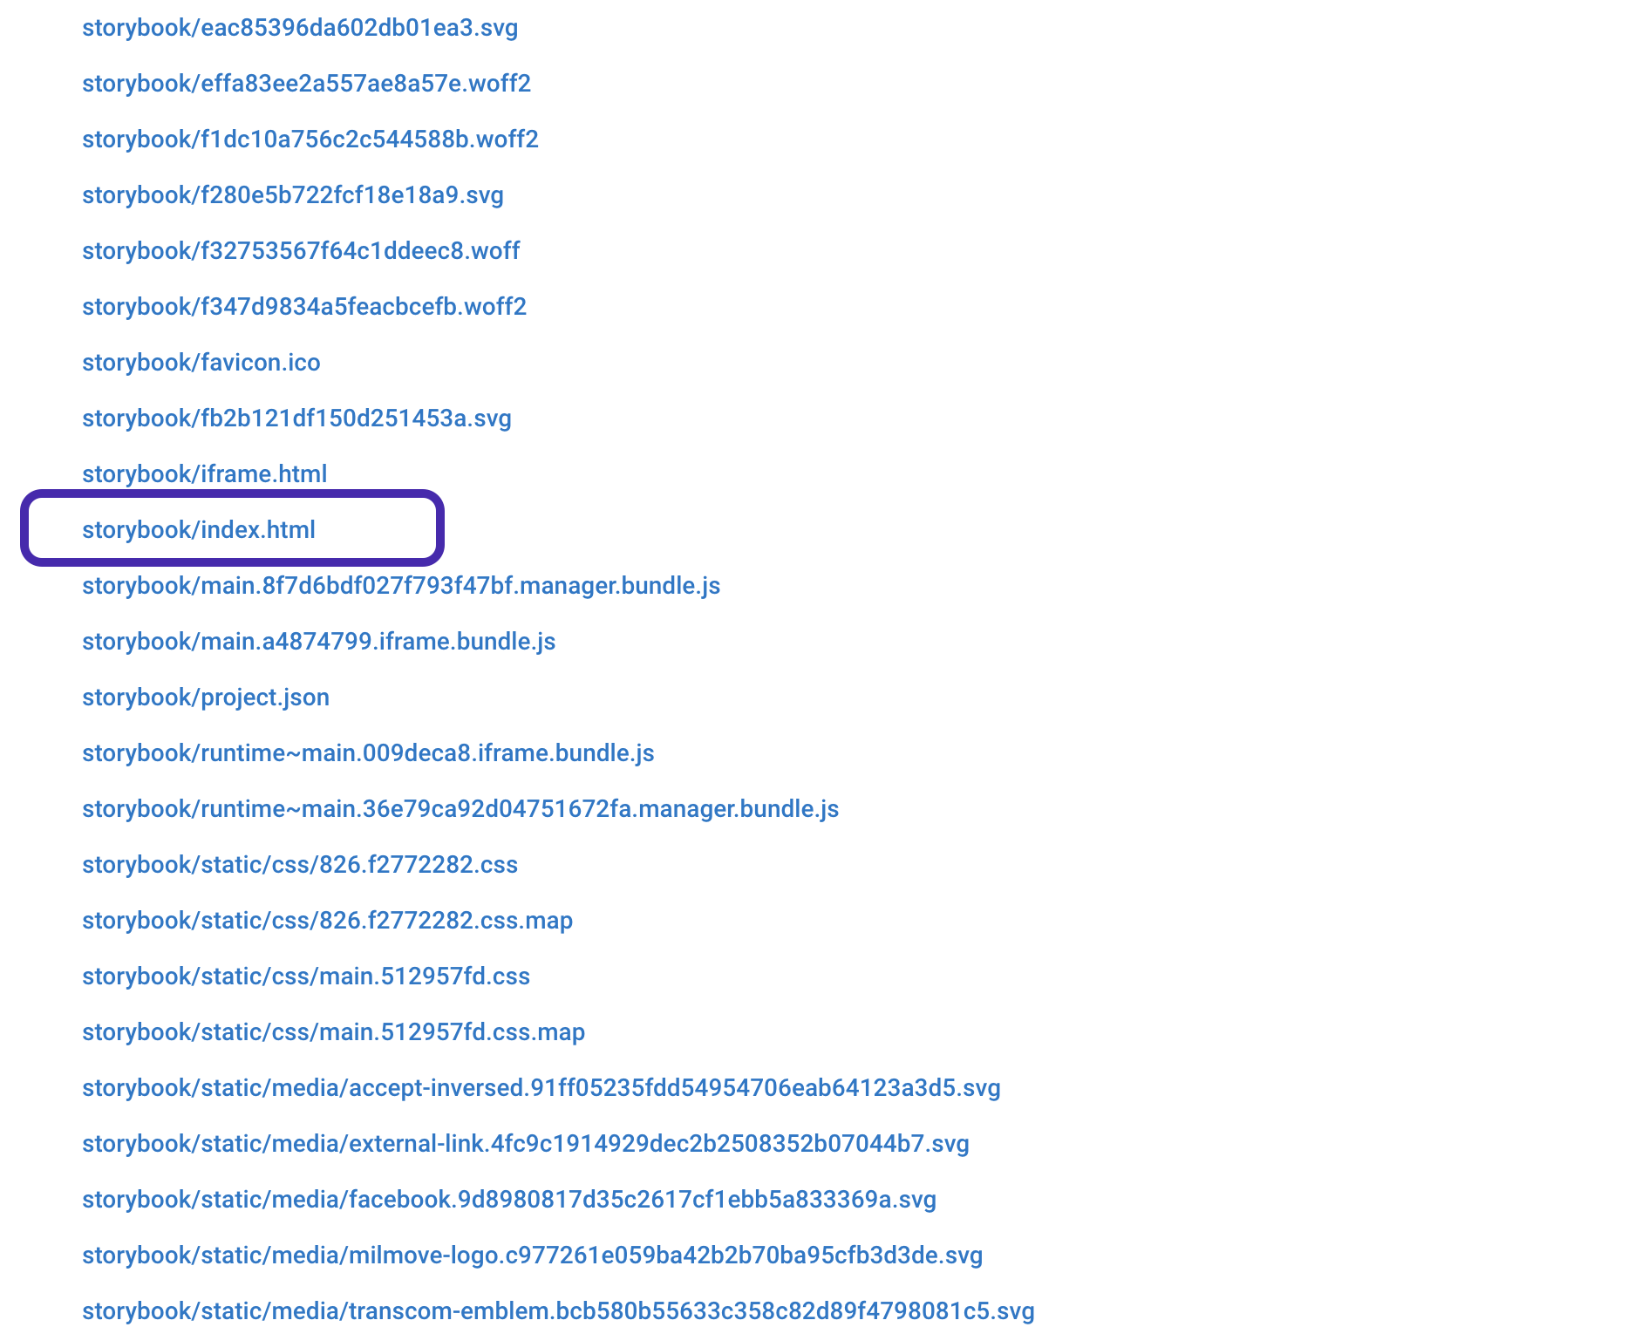Open the main.a4874799.iframe.bundle.js link
1648x1327 pixels.
[x=318, y=641]
